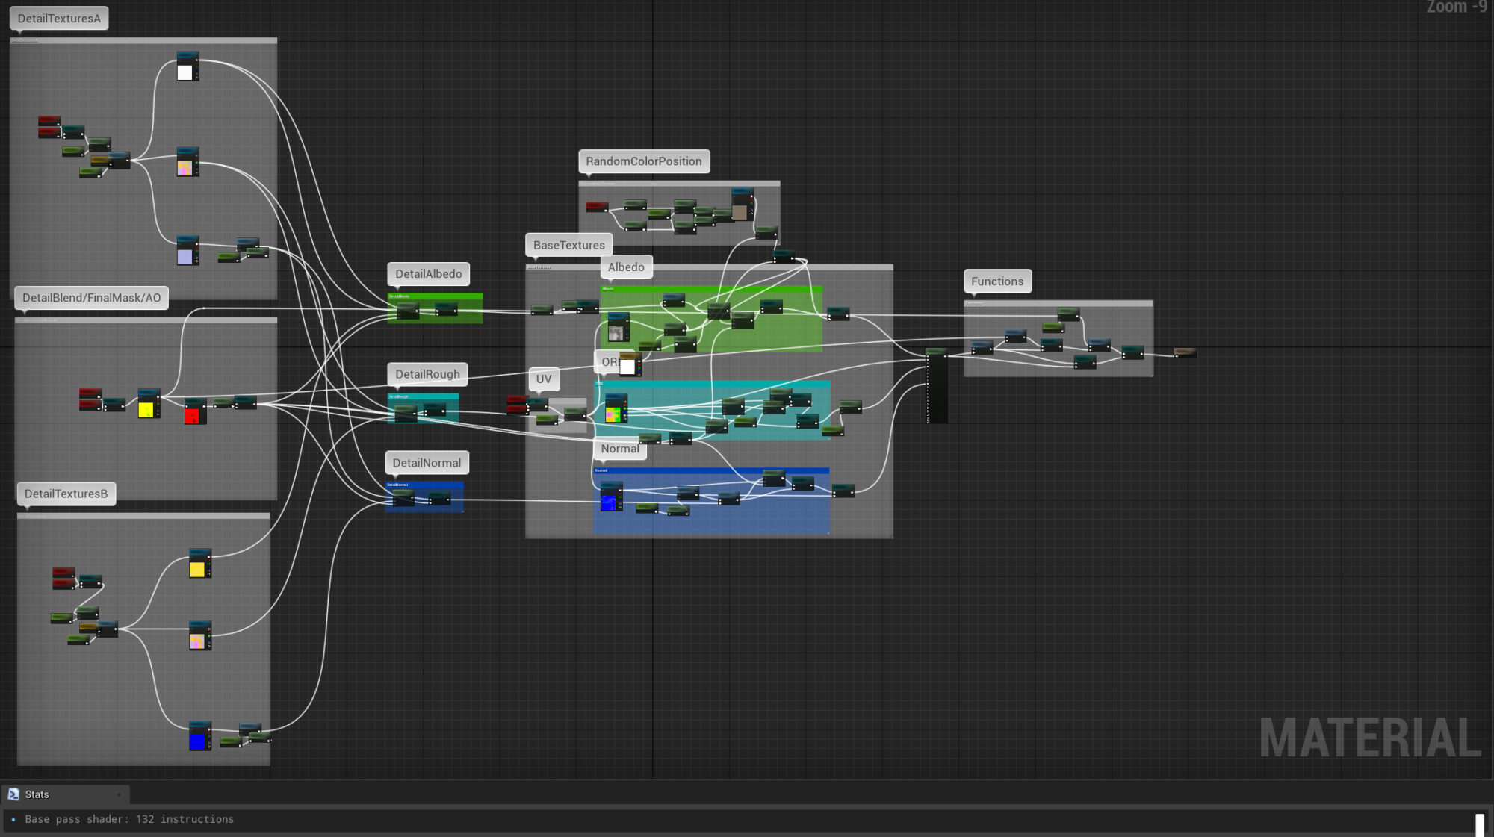Click the Stats panel scrollbar thumb
The image size is (1494, 837).
[x=1479, y=824]
